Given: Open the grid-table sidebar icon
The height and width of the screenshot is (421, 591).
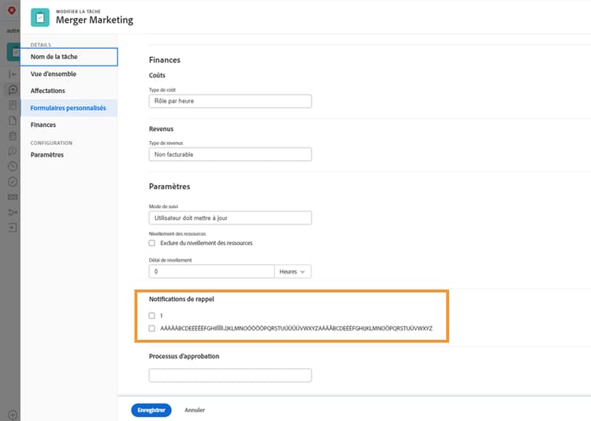Looking at the screenshot, I should tap(13, 105).
